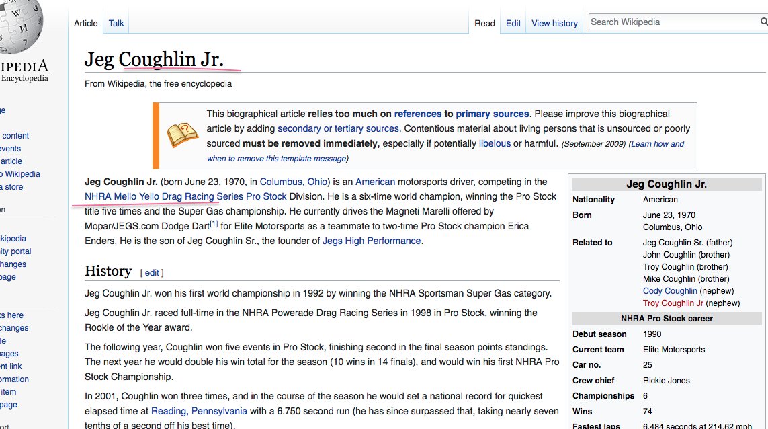Open the Columbus, Ohio link

click(294, 182)
